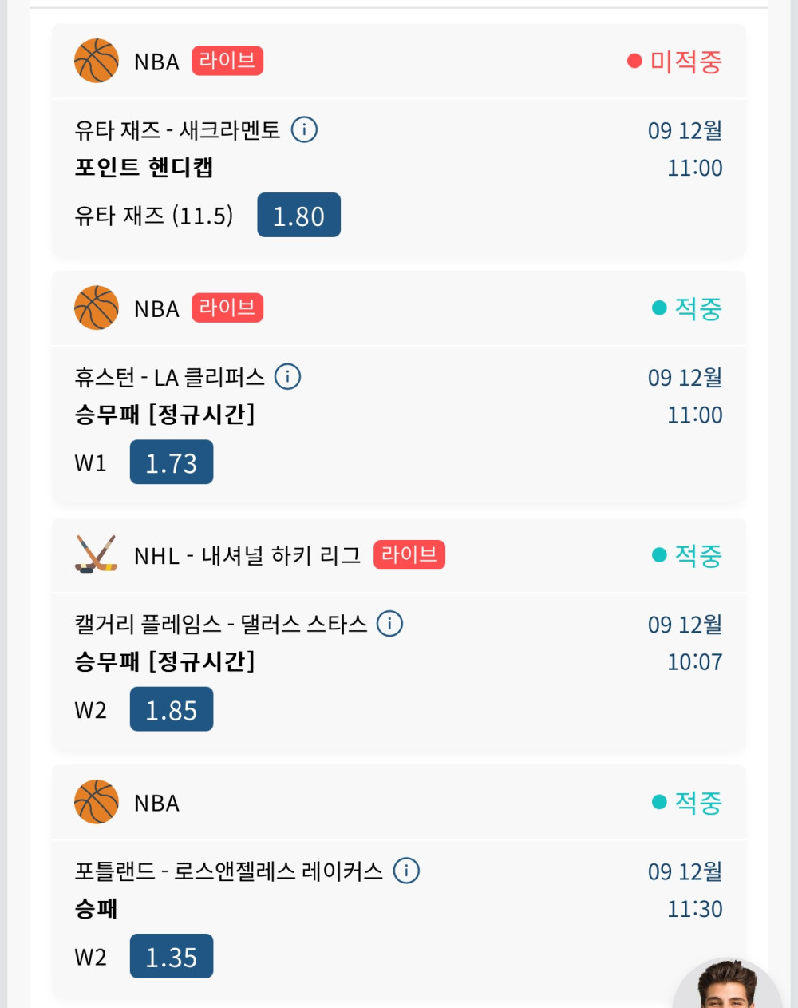Click the hockey sticks NHL icon
Image resolution: width=798 pixels, height=1008 pixels.
click(96, 554)
